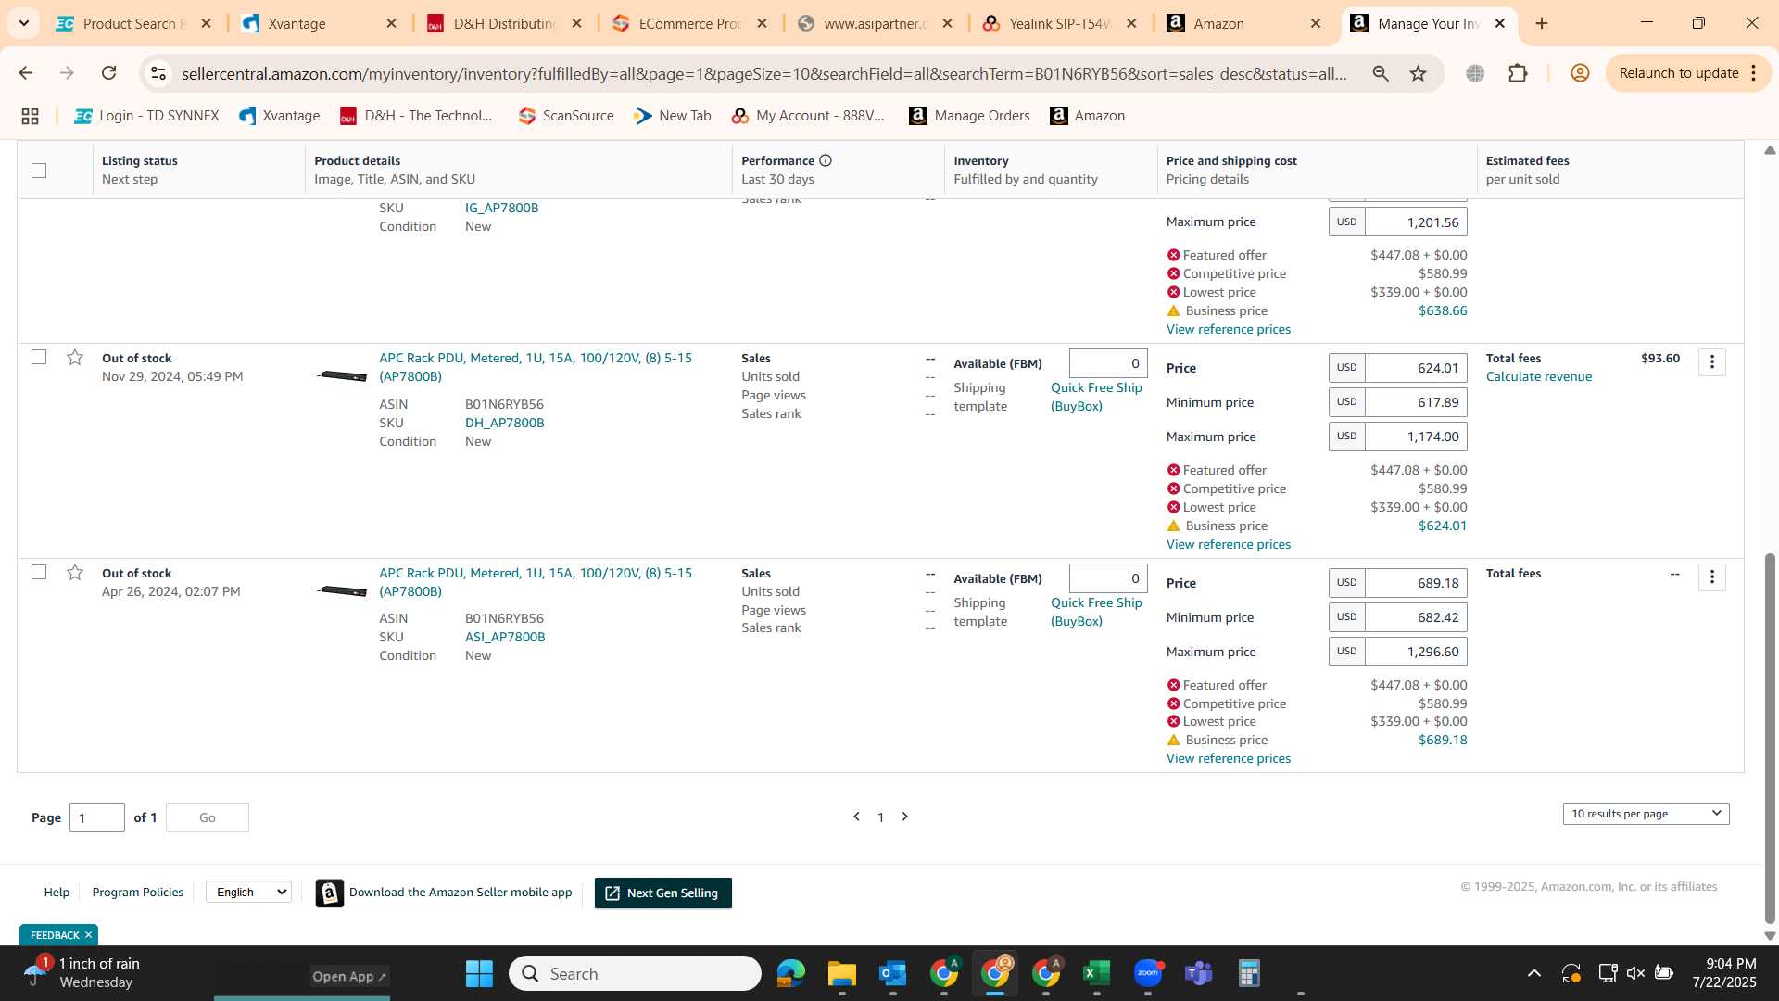Click the page scrollbar thumb
The width and height of the screenshot is (1779, 1001).
1771,738
